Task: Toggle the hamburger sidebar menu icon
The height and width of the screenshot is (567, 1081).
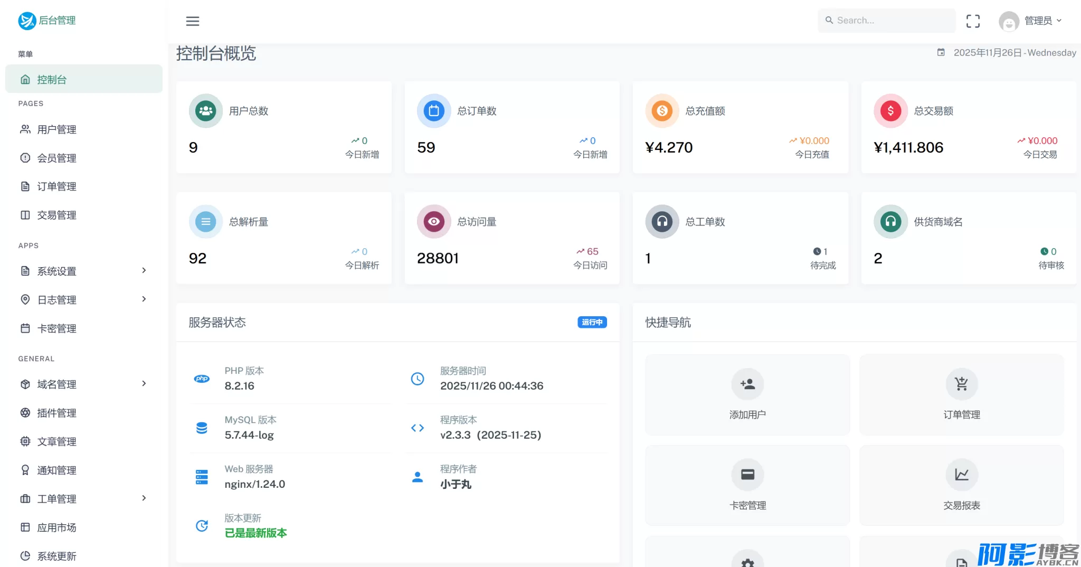Action: [x=193, y=21]
